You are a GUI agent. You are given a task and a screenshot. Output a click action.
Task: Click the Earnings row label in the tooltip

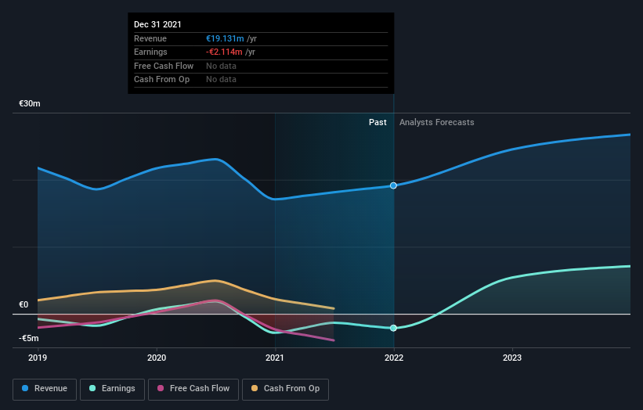[x=150, y=52]
